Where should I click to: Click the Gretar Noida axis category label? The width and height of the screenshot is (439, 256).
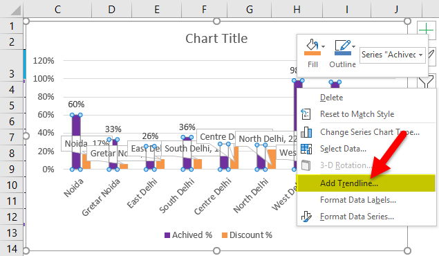[101, 197]
